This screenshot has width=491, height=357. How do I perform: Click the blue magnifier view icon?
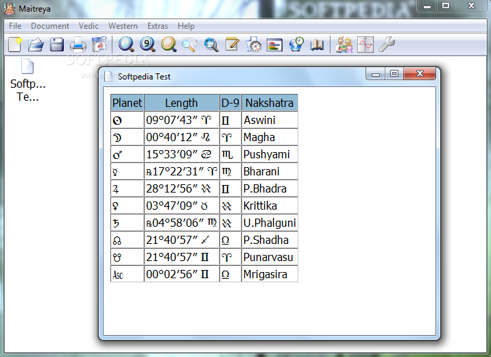(x=126, y=45)
